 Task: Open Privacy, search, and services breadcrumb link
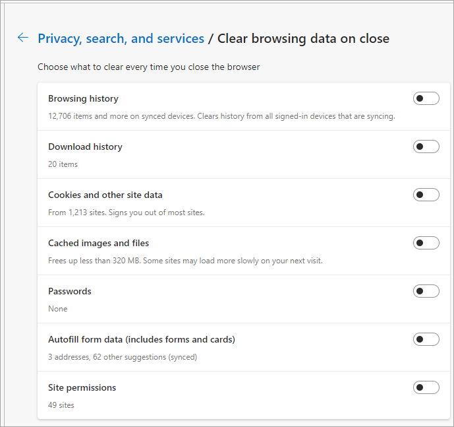pos(121,38)
